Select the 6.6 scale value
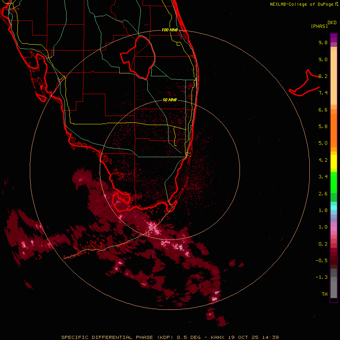This screenshot has height=340, width=340. pos(323,110)
